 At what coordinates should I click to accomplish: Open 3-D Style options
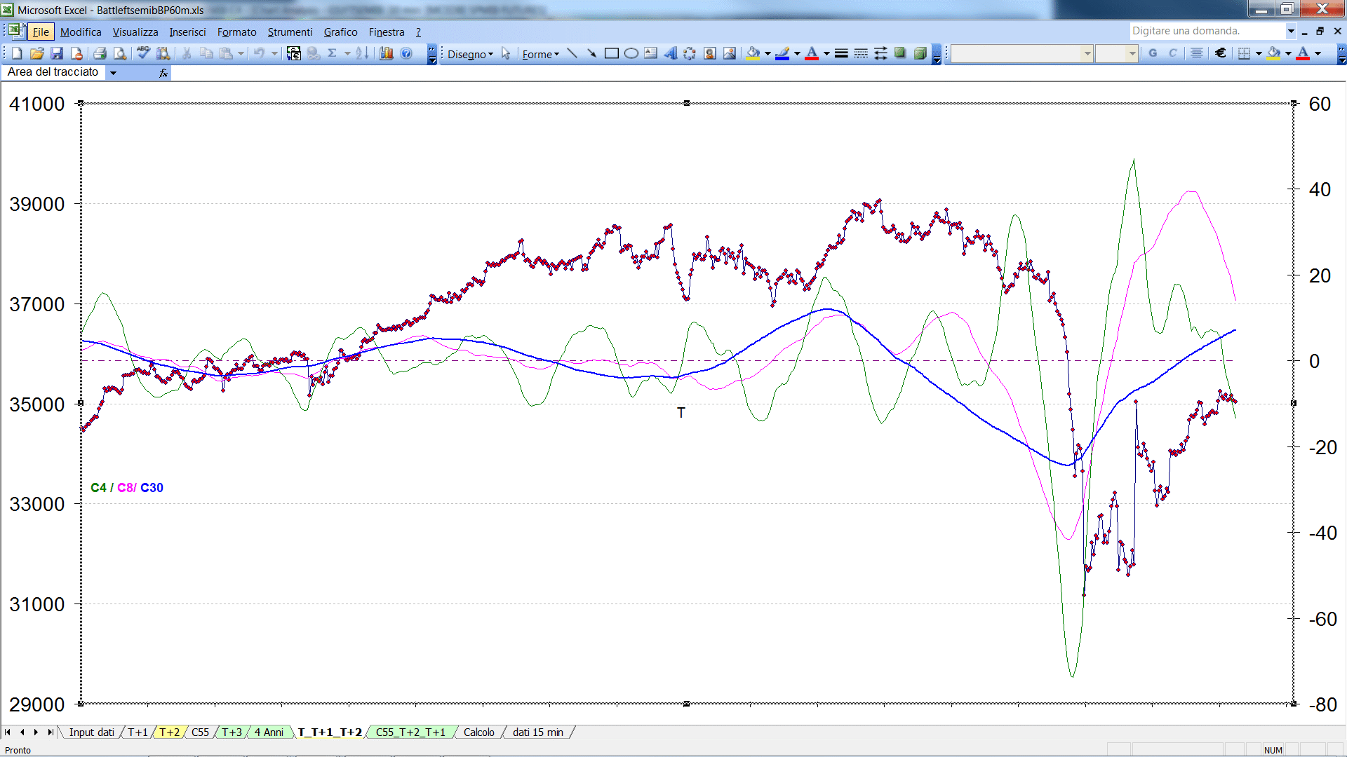pyautogui.click(x=920, y=53)
